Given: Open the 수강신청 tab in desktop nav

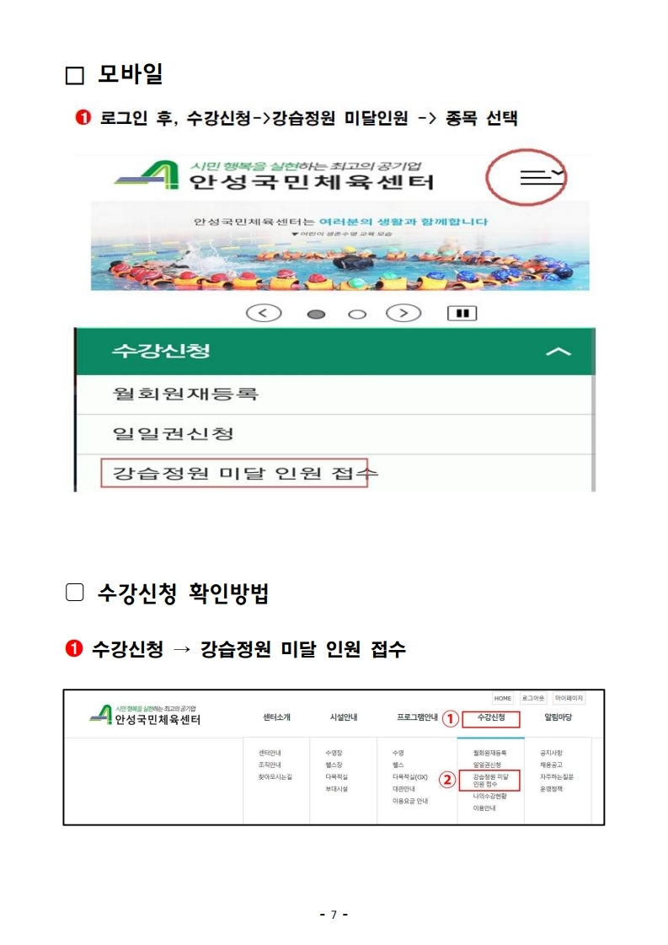Looking at the screenshot, I should point(491,717).
